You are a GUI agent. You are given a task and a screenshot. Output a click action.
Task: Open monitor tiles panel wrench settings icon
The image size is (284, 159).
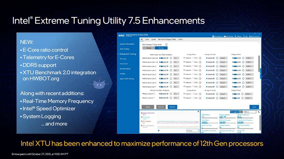(x=259, y=112)
